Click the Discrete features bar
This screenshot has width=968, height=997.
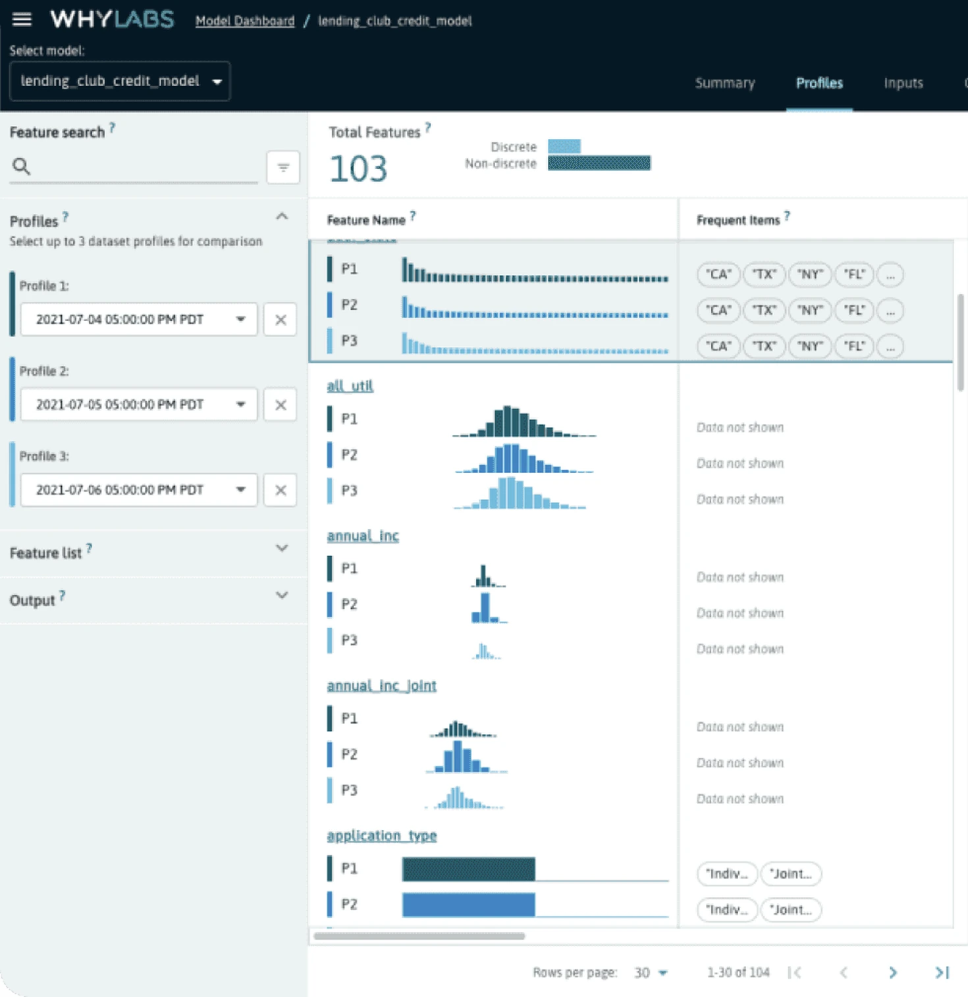click(564, 146)
